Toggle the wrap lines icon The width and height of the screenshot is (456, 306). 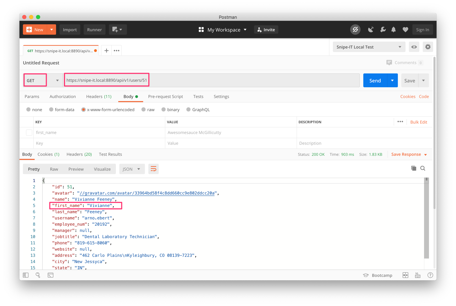pos(153,169)
